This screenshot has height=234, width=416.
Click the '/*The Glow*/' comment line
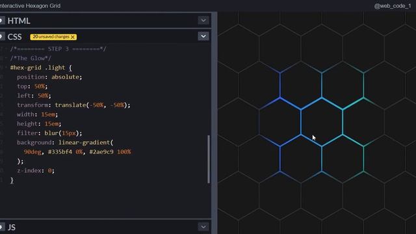31,58
